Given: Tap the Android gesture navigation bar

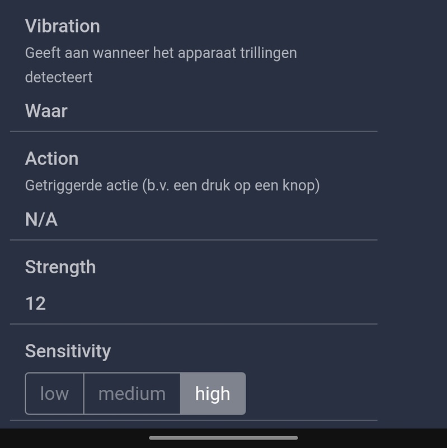Looking at the screenshot, I should 223,437.
